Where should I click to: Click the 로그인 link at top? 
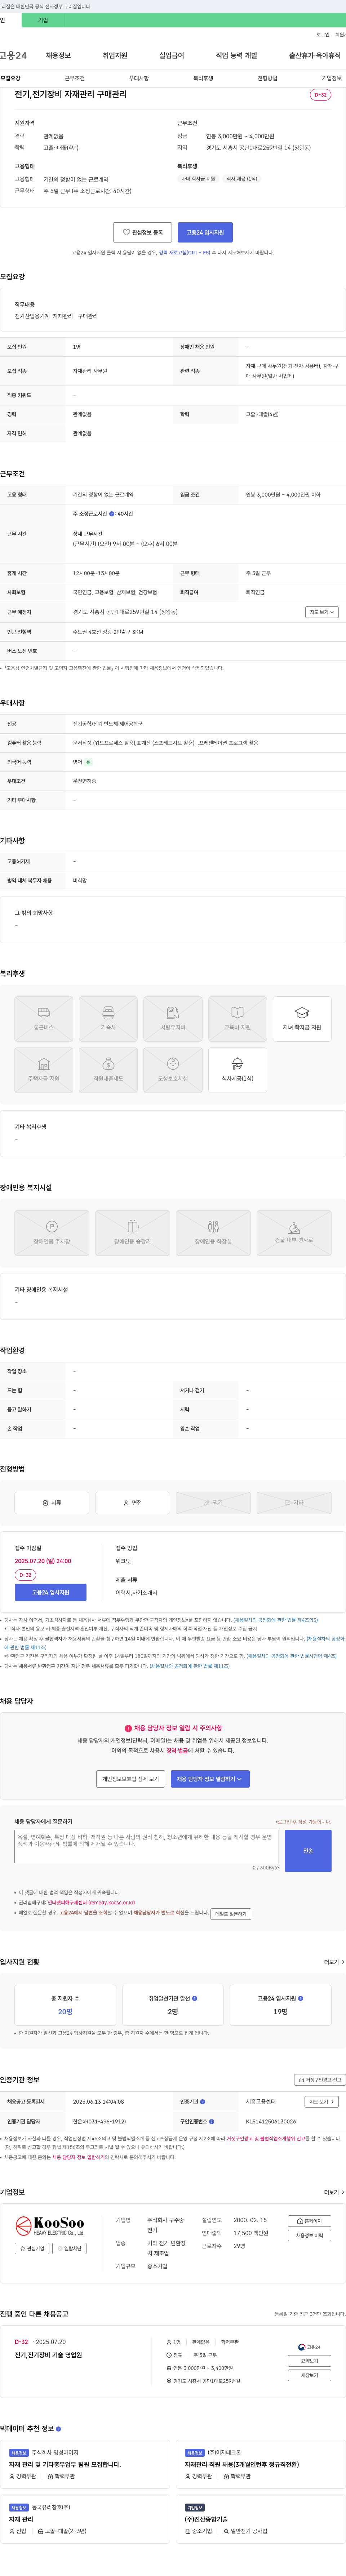323,34
